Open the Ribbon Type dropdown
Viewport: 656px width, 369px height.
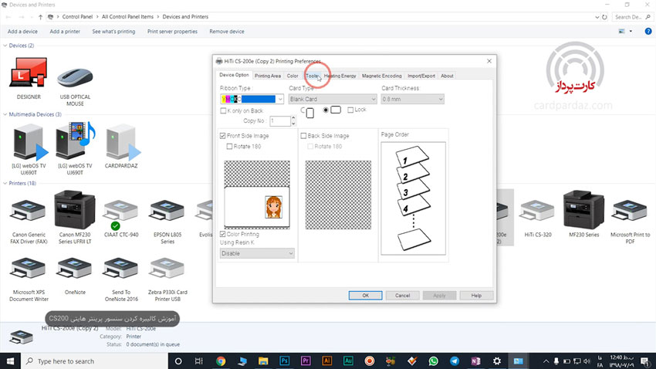(280, 99)
